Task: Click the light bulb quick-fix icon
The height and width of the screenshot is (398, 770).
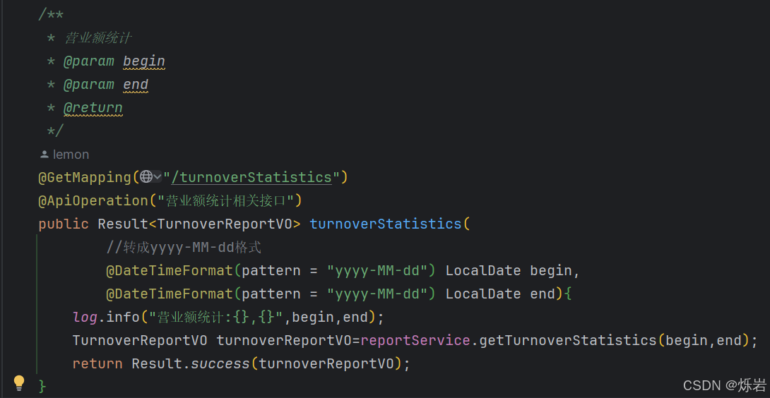Action: 18,382
